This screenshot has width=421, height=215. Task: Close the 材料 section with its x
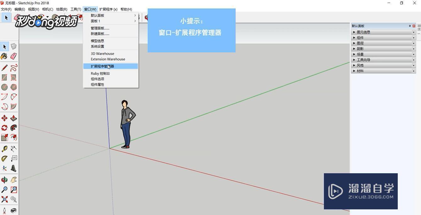point(413,71)
